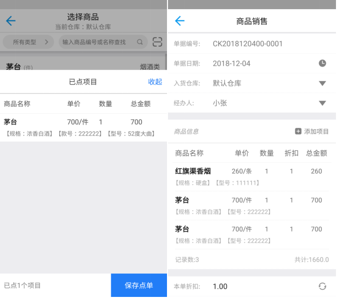Screen dimensions: 337x302
Task: Click the 记录数:3 label
Action: pyautogui.click(x=187, y=260)
